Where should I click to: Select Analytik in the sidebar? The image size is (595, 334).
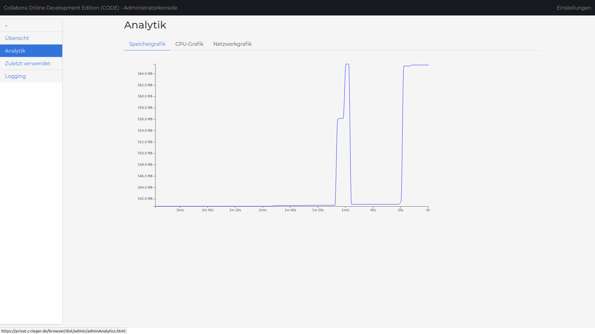tap(31, 51)
